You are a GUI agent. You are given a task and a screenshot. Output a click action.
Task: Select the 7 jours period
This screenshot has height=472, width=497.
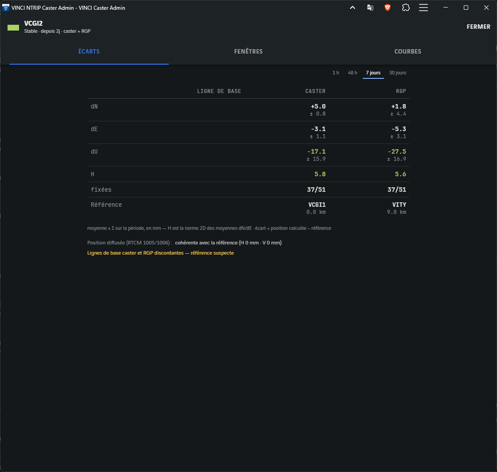pyautogui.click(x=373, y=73)
